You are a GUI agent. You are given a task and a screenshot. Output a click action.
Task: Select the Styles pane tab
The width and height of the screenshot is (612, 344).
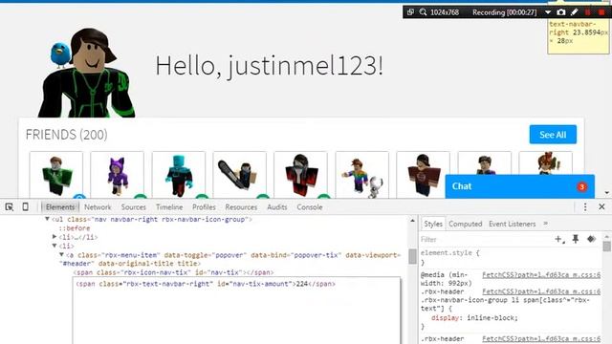(433, 224)
